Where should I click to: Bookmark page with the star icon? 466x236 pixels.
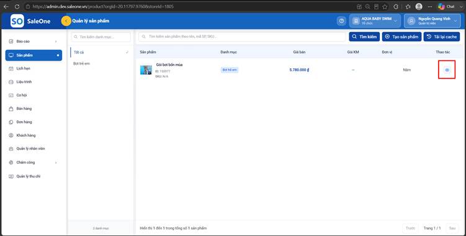[385, 7]
